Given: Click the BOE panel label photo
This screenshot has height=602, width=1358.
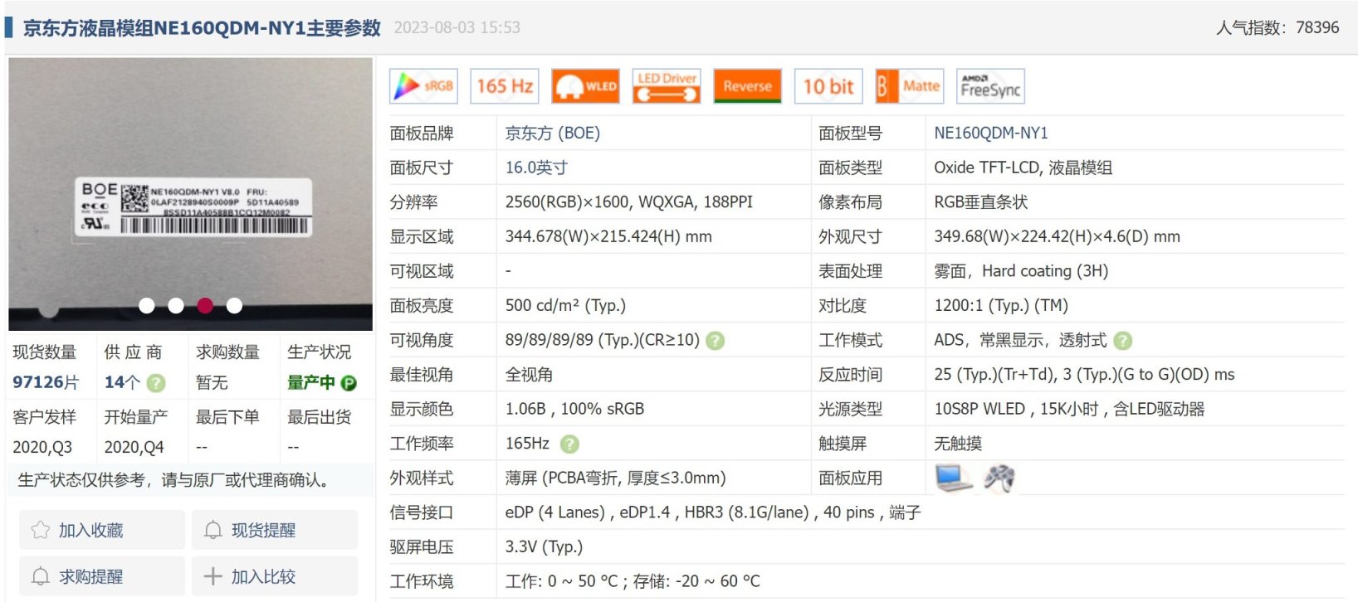Looking at the screenshot, I should 190,194.
